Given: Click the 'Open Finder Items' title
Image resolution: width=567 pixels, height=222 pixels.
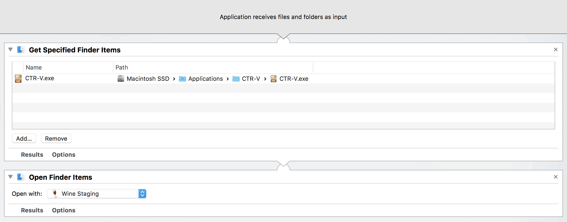Looking at the screenshot, I should [61, 177].
